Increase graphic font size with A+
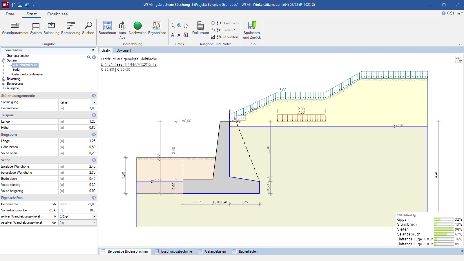464x261 pixels. [x=173, y=35]
